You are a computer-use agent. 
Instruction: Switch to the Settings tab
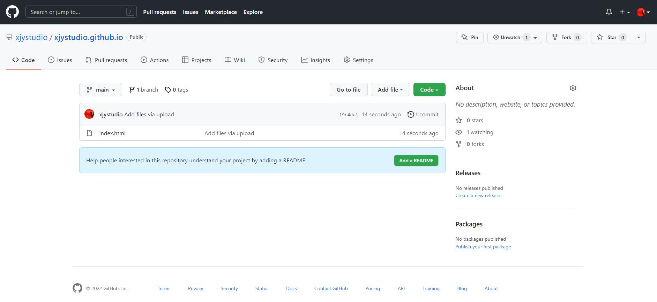358,60
